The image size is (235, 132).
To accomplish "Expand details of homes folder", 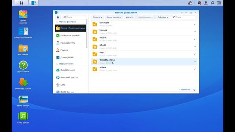I will click(195, 32).
